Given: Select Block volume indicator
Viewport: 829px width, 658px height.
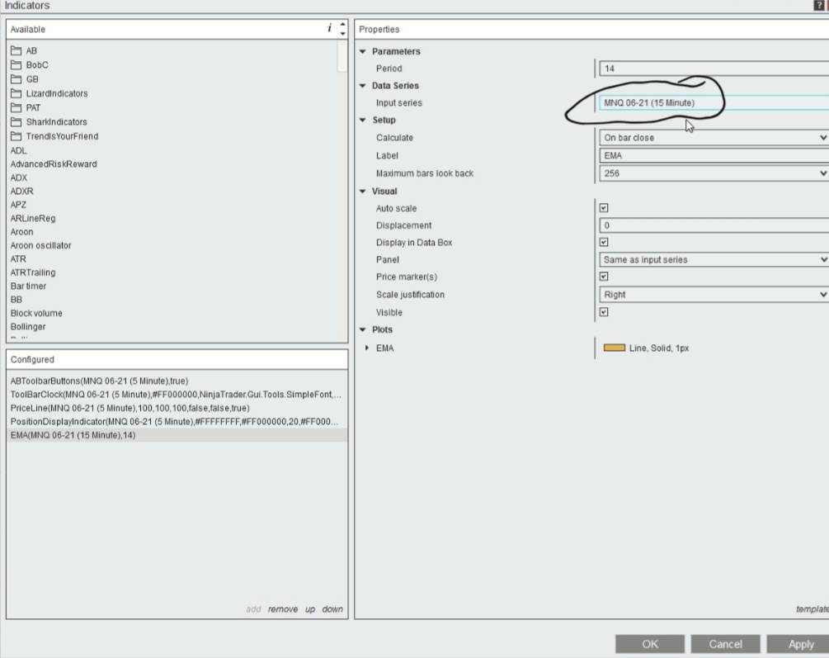Looking at the screenshot, I should click(36, 314).
